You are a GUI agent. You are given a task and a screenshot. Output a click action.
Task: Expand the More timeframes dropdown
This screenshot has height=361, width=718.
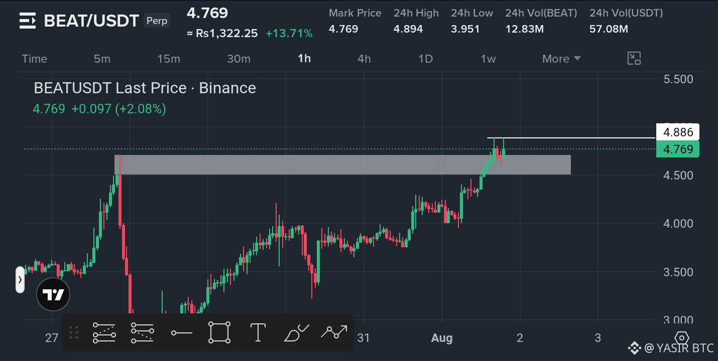click(x=561, y=59)
